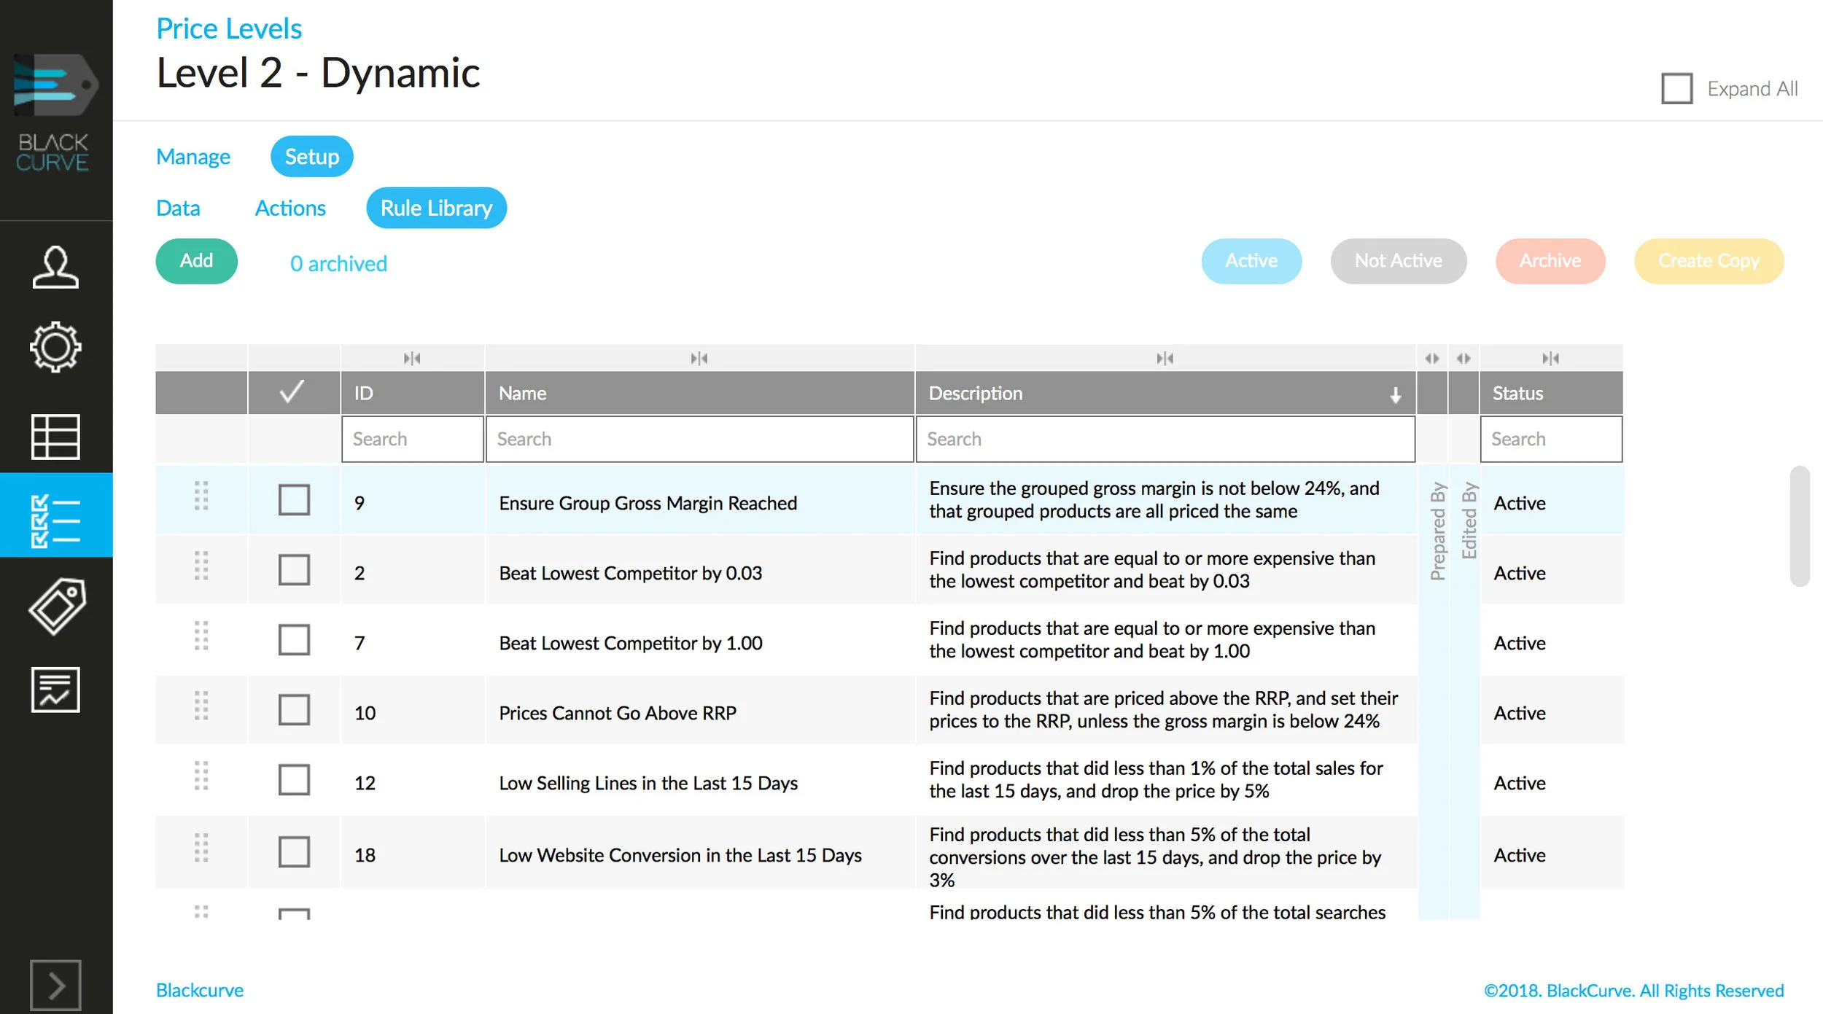This screenshot has width=1823, height=1014.
Task: Click drag handle for rule ID 10
Action: click(x=201, y=705)
